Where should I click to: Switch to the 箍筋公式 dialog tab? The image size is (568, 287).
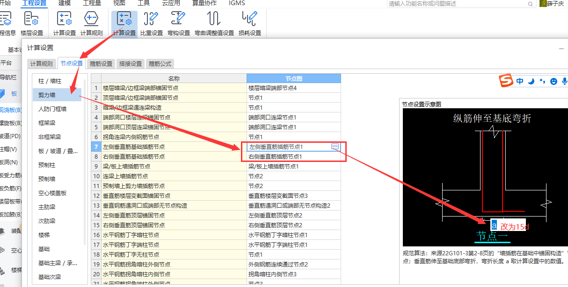pyautogui.click(x=160, y=64)
